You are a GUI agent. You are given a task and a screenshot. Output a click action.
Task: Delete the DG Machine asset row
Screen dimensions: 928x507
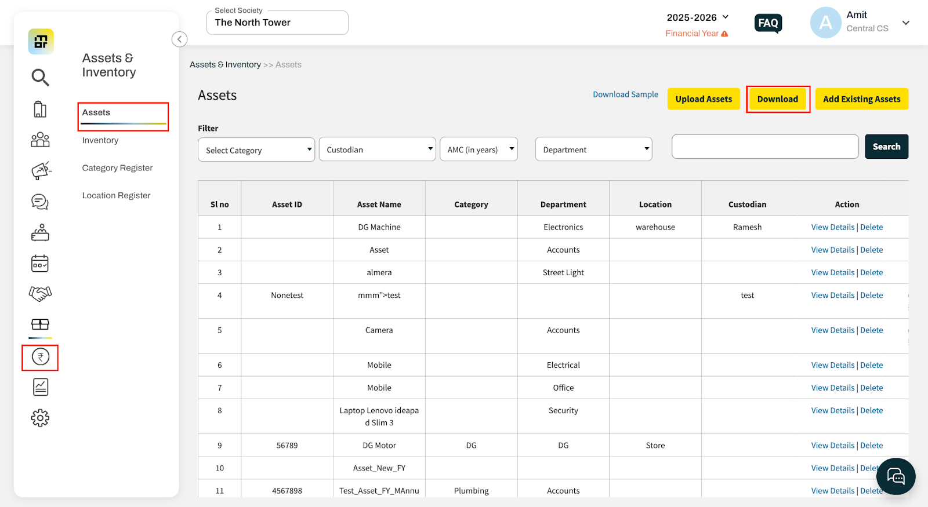tap(872, 227)
